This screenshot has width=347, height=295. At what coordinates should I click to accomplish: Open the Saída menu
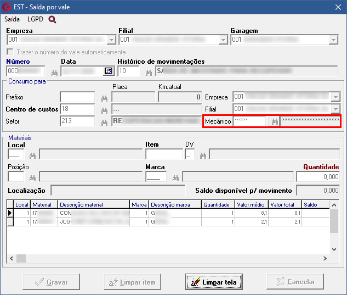coord(12,19)
